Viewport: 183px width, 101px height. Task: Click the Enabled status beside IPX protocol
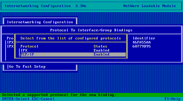pyautogui.click(x=101, y=50)
